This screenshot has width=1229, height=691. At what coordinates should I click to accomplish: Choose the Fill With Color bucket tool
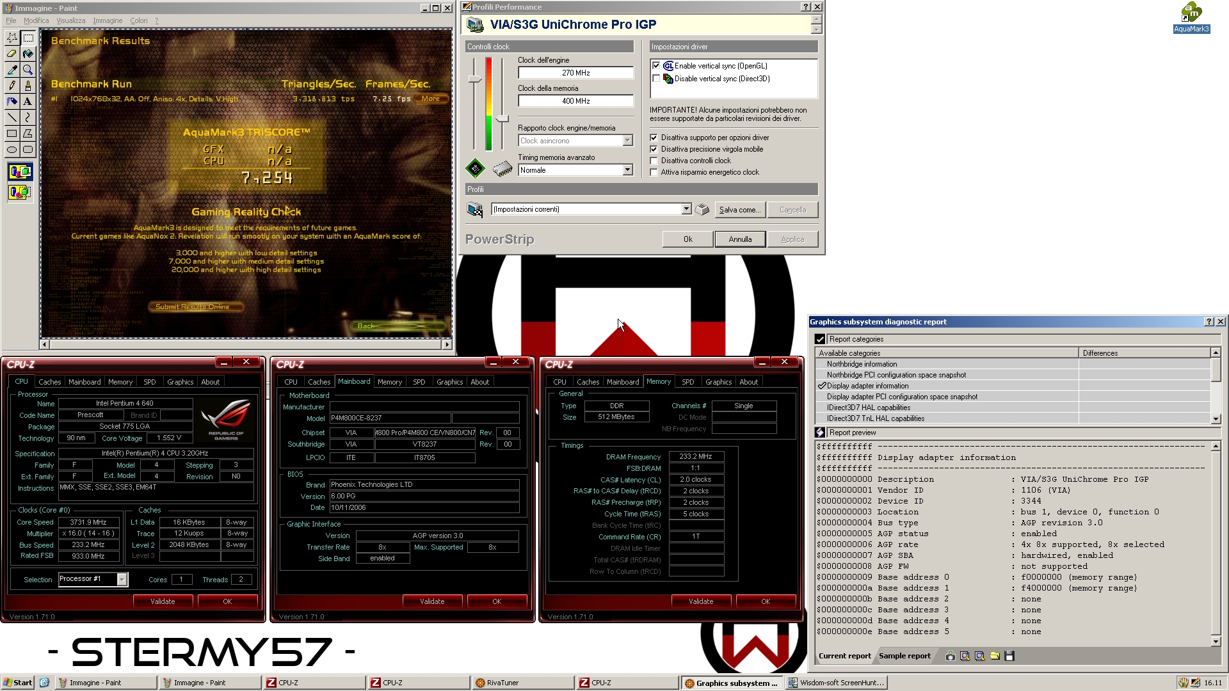point(28,54)
